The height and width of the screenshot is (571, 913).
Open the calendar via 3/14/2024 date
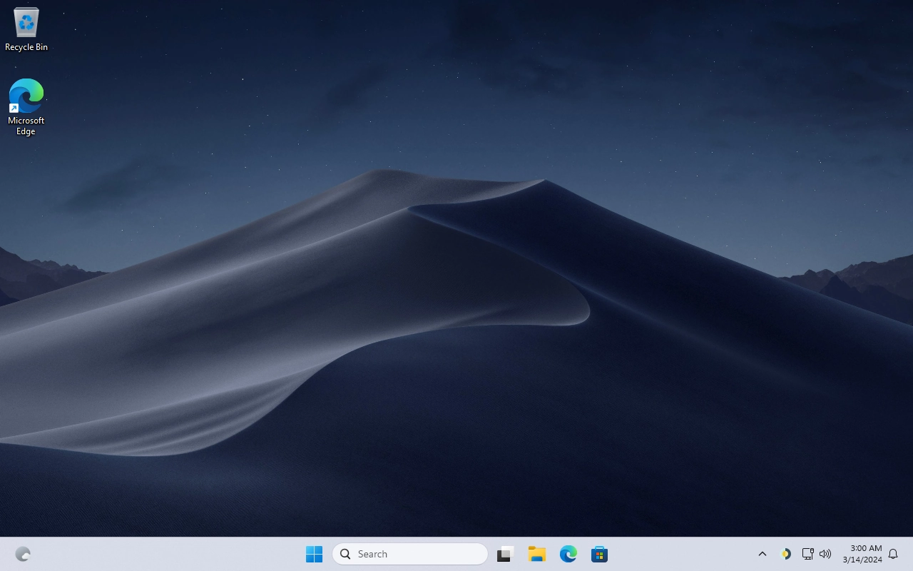[862, 560]
